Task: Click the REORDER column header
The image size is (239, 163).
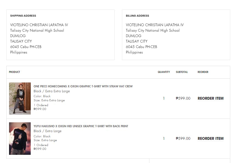Action: (203, 72)
